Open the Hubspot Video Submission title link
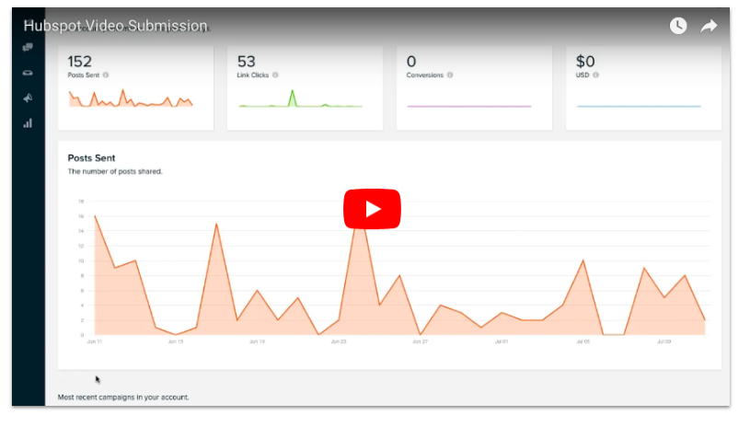The image size is (750, 427). tap(115, 26)
